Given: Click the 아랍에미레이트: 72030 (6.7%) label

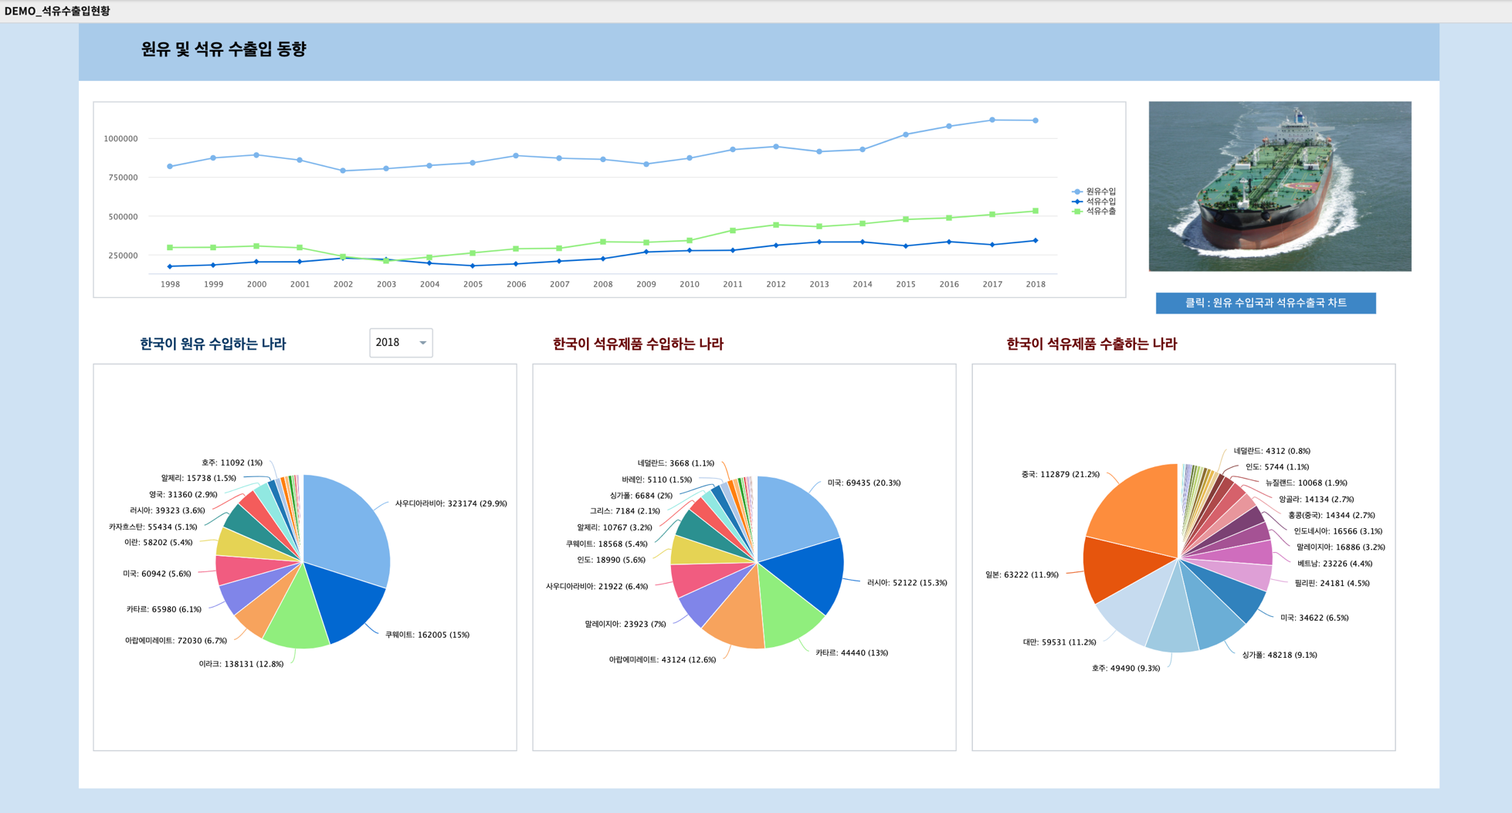Looking at the screenshot, I should pos(176,641).
